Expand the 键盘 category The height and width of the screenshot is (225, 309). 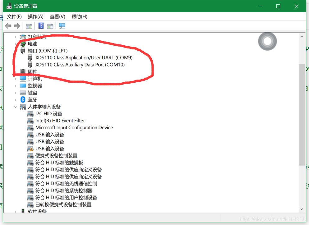point(15,93)
